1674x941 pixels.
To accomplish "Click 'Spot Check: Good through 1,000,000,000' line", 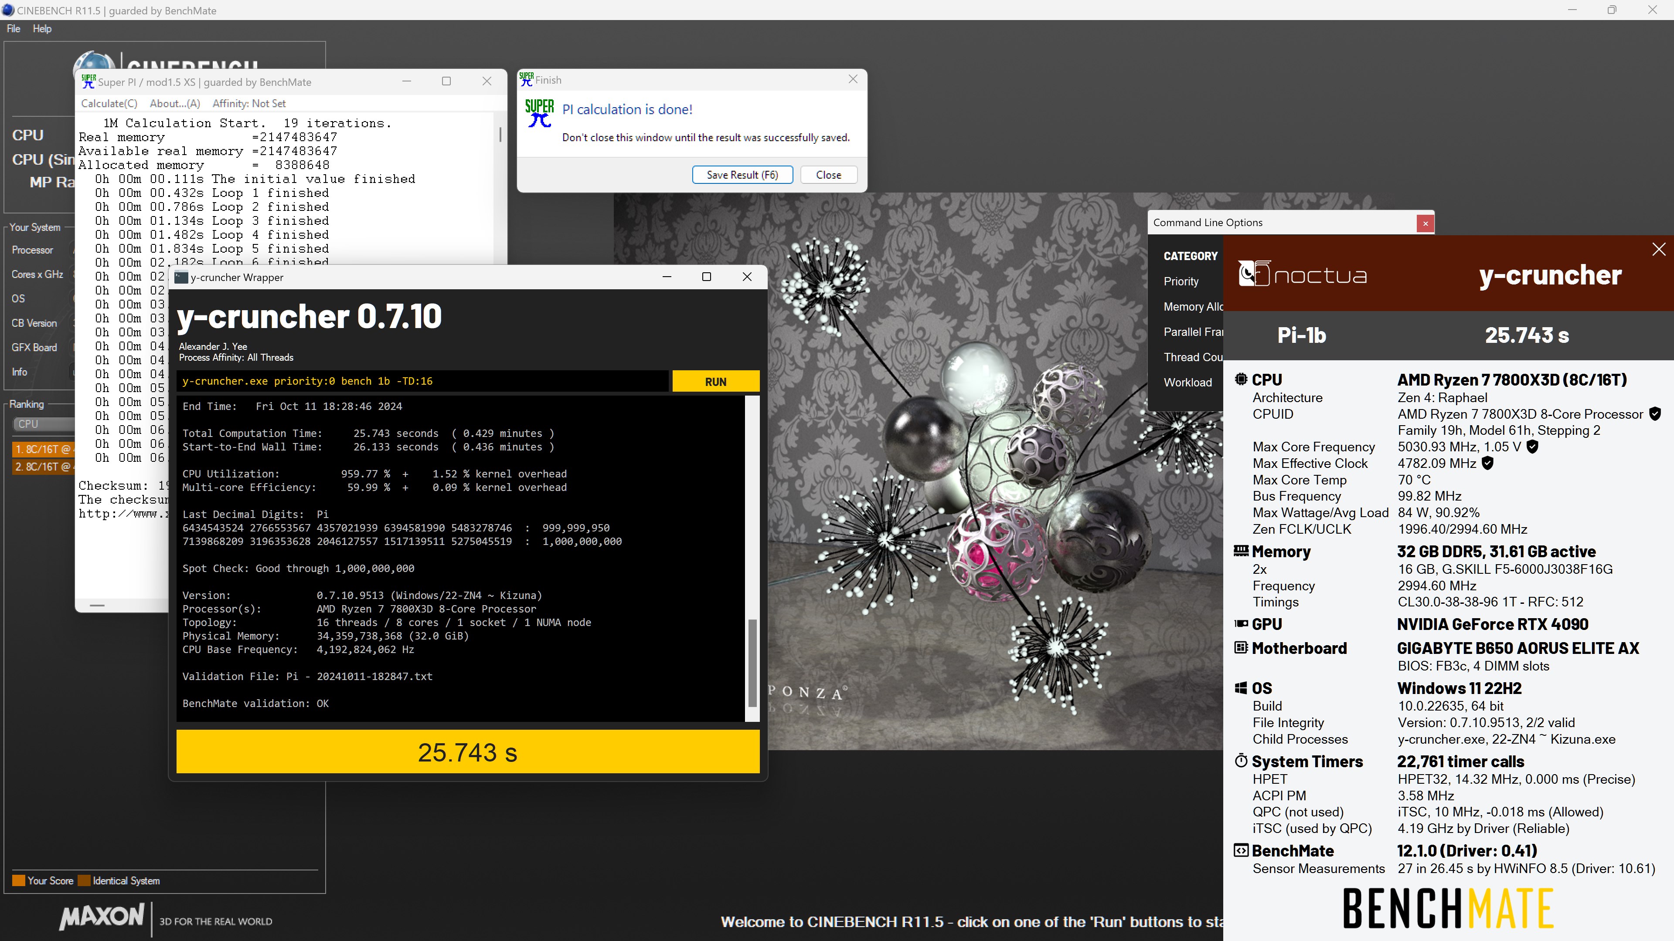I will 298,568.
